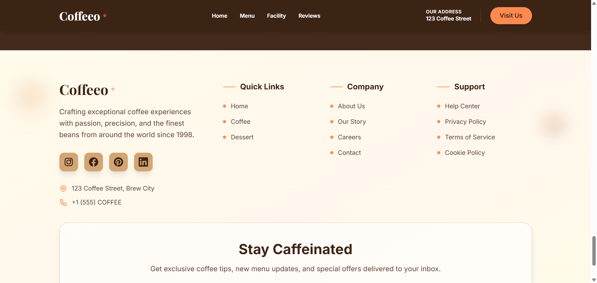Open Reviews in the top navigation
The image size is (597, 283).
point(309,16)
